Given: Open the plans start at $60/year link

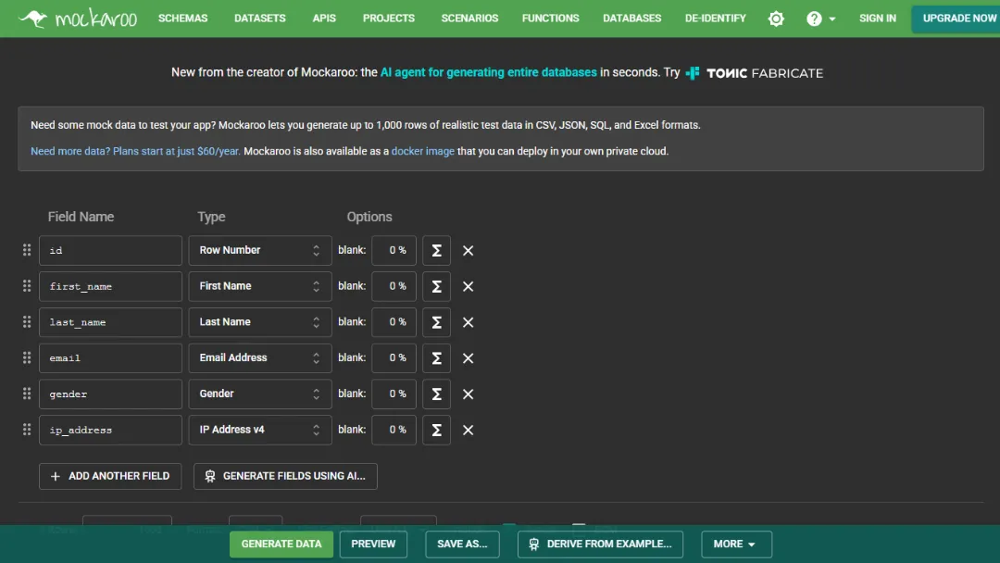Looking at the screenshot, I should pos(136,151).
